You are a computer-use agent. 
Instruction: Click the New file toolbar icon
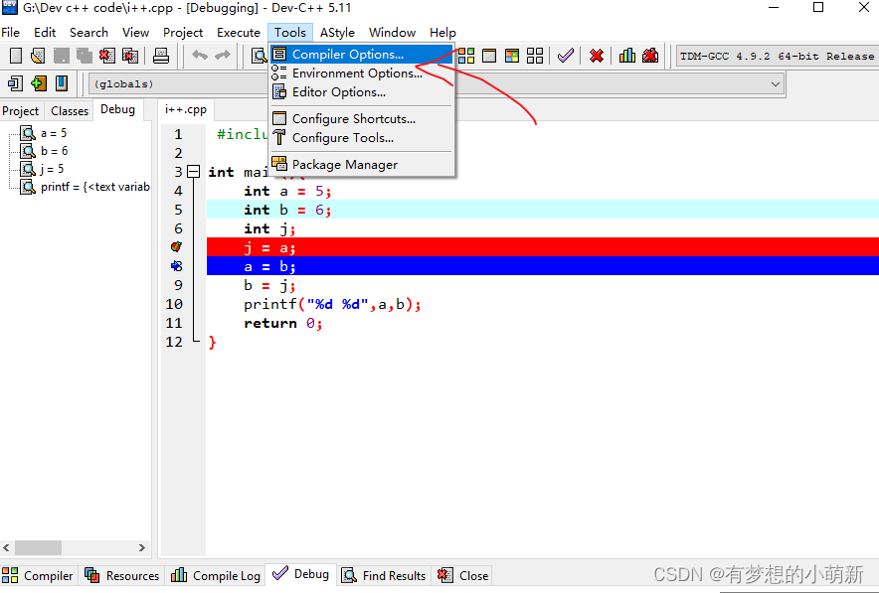(16, 56)
